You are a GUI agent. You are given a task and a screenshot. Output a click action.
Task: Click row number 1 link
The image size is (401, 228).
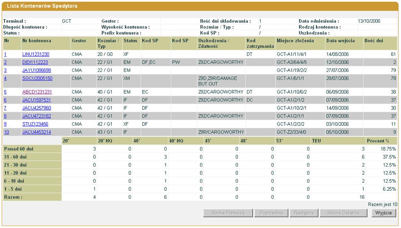tap(5, 54)
